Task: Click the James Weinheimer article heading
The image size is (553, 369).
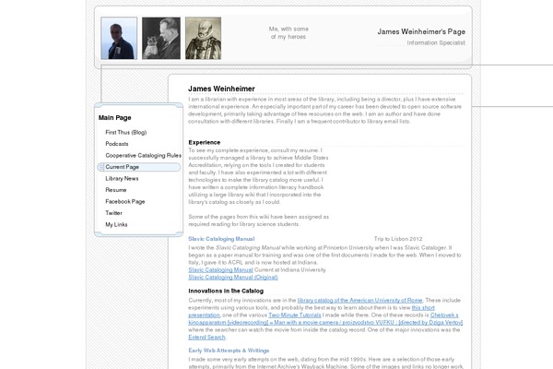Action: (x=221, y=89)
